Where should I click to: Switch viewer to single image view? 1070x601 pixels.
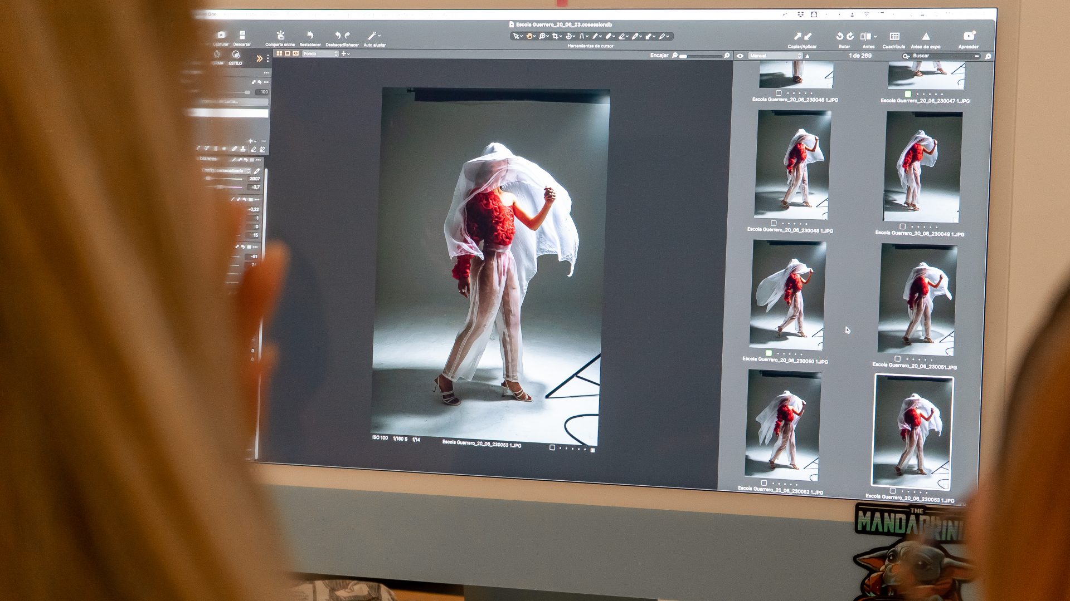pos(288,53)
